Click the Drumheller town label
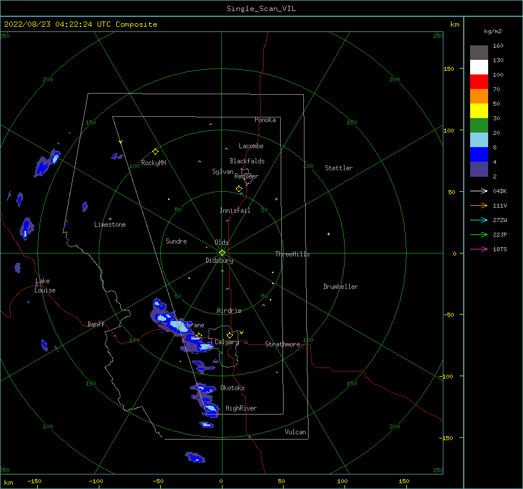Image resolution: width=523 pixels, height=489 pixels. [341, 287]
